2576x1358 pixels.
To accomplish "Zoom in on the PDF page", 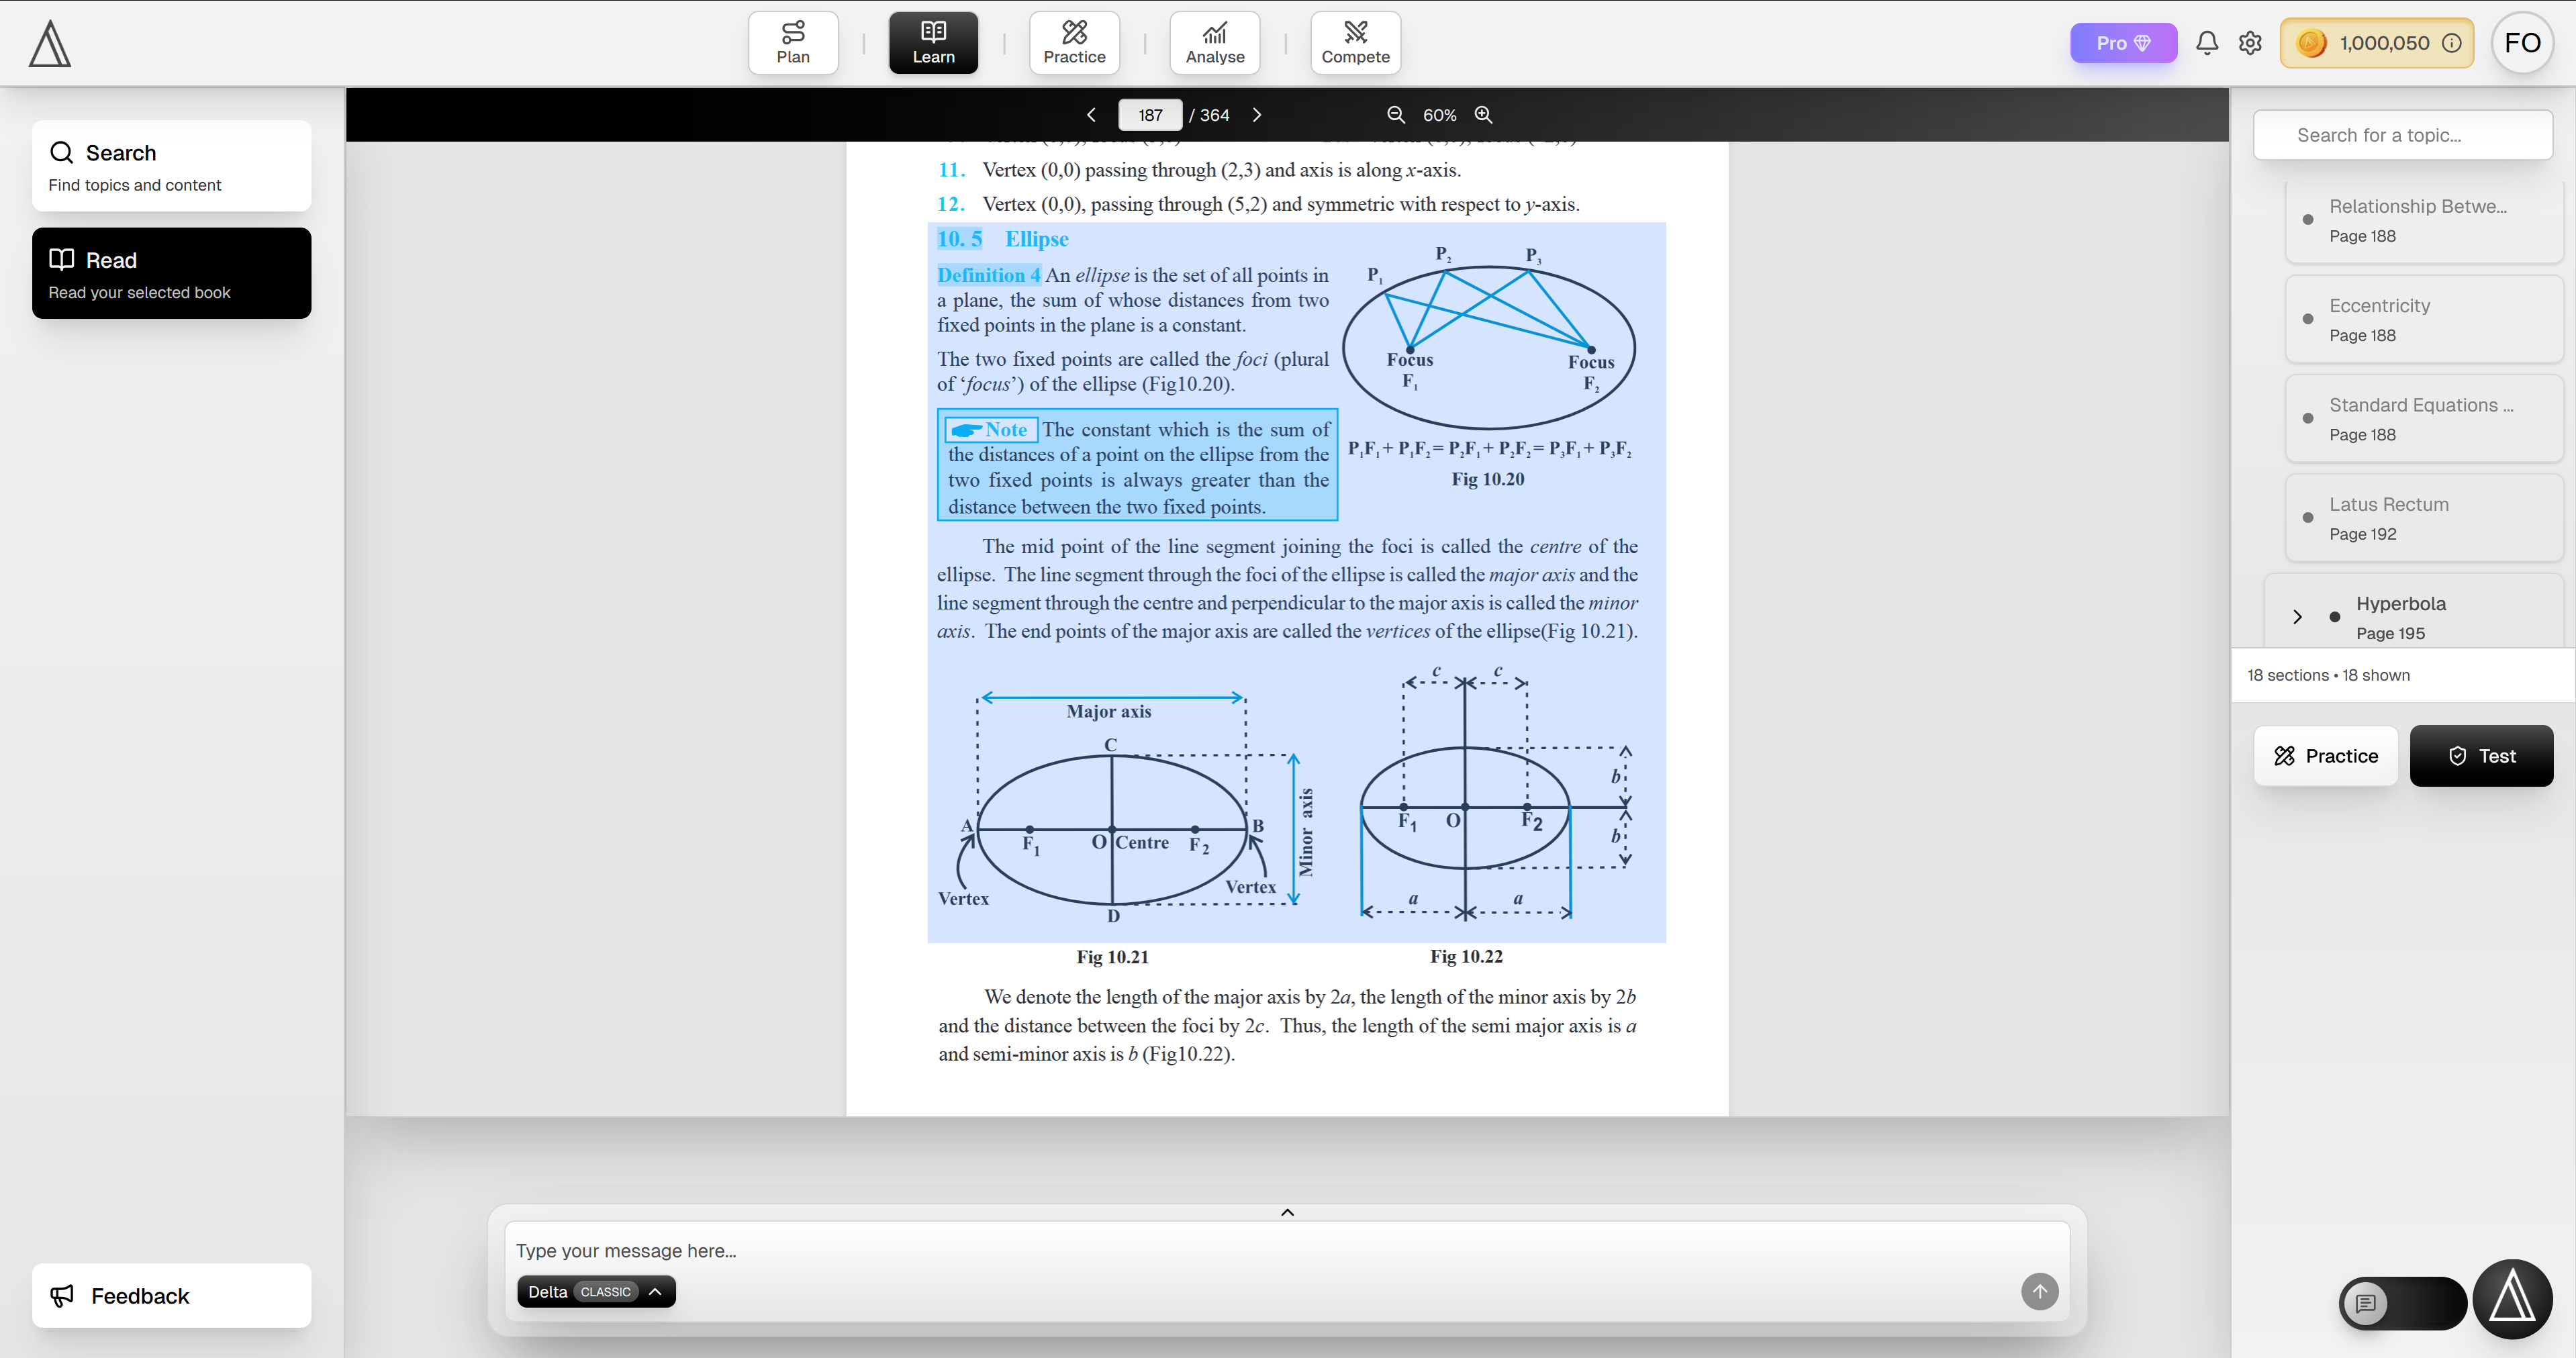I will point(1483,115).
